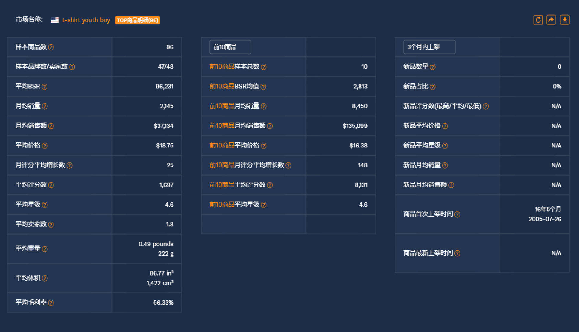Click help icon next to 商品首次上架时间
579x332 pixels.
click(x=457, y=214)
